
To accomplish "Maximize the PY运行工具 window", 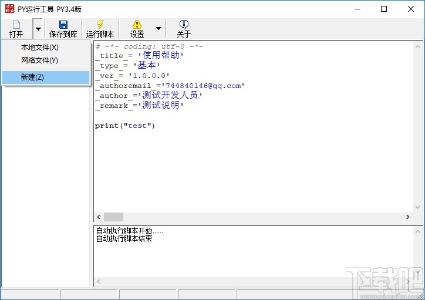I will [x=384, y=9].
